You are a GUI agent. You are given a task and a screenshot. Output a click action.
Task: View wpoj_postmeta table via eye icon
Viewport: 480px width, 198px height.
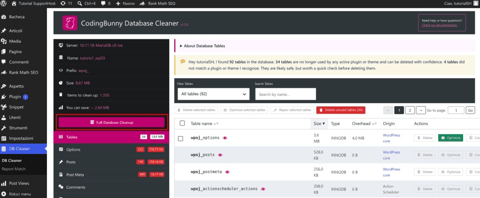pyautogui.click(x=227, y=172)
